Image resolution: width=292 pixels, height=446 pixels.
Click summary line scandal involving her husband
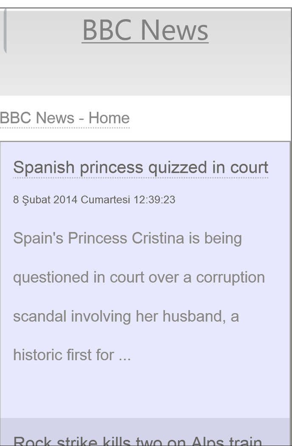click(x=126, y=316)
